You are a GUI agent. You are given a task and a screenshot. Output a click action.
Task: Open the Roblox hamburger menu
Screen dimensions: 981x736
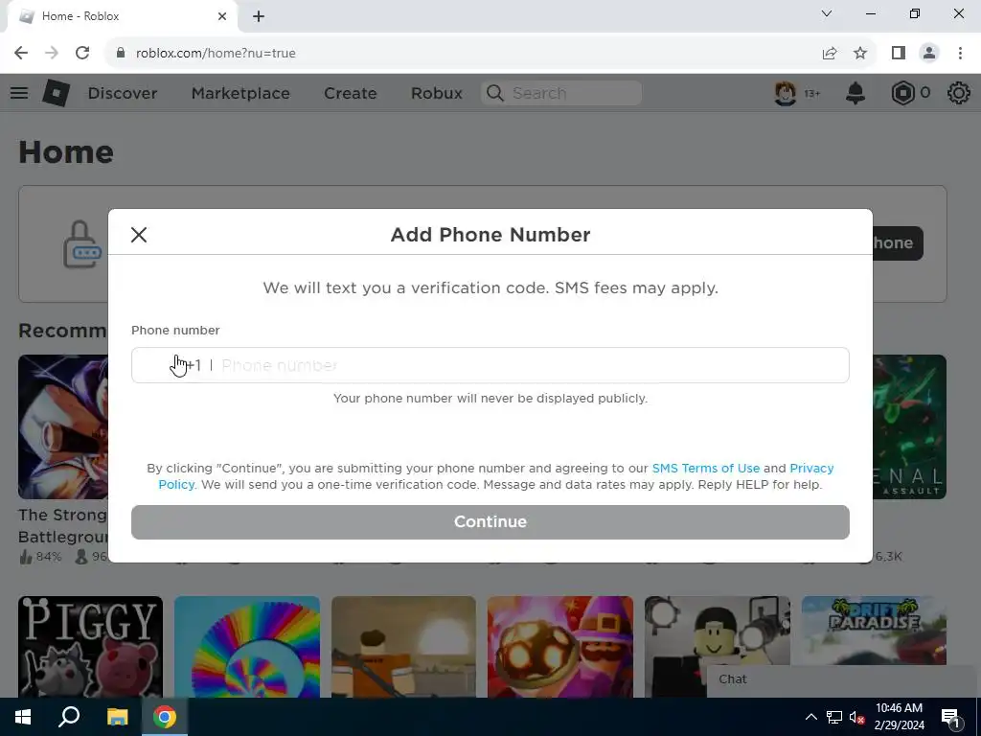tap(19, 93)
